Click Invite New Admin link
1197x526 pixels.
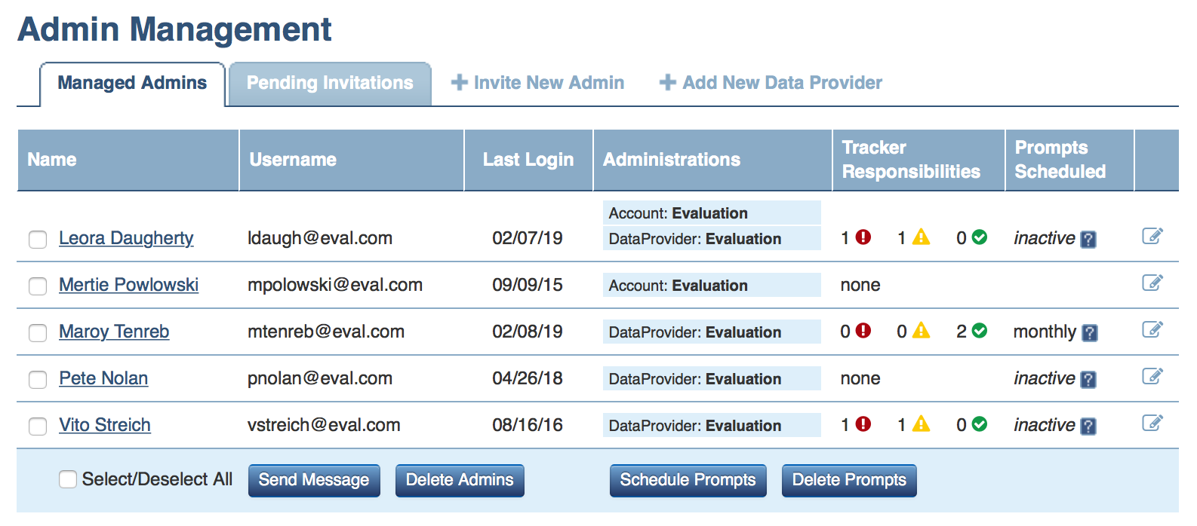tap(537, 83)
